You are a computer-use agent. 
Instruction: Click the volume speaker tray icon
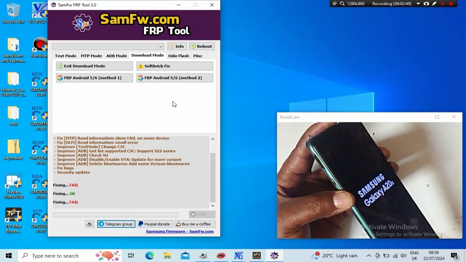pyautogui.click(x=403, y=256)
